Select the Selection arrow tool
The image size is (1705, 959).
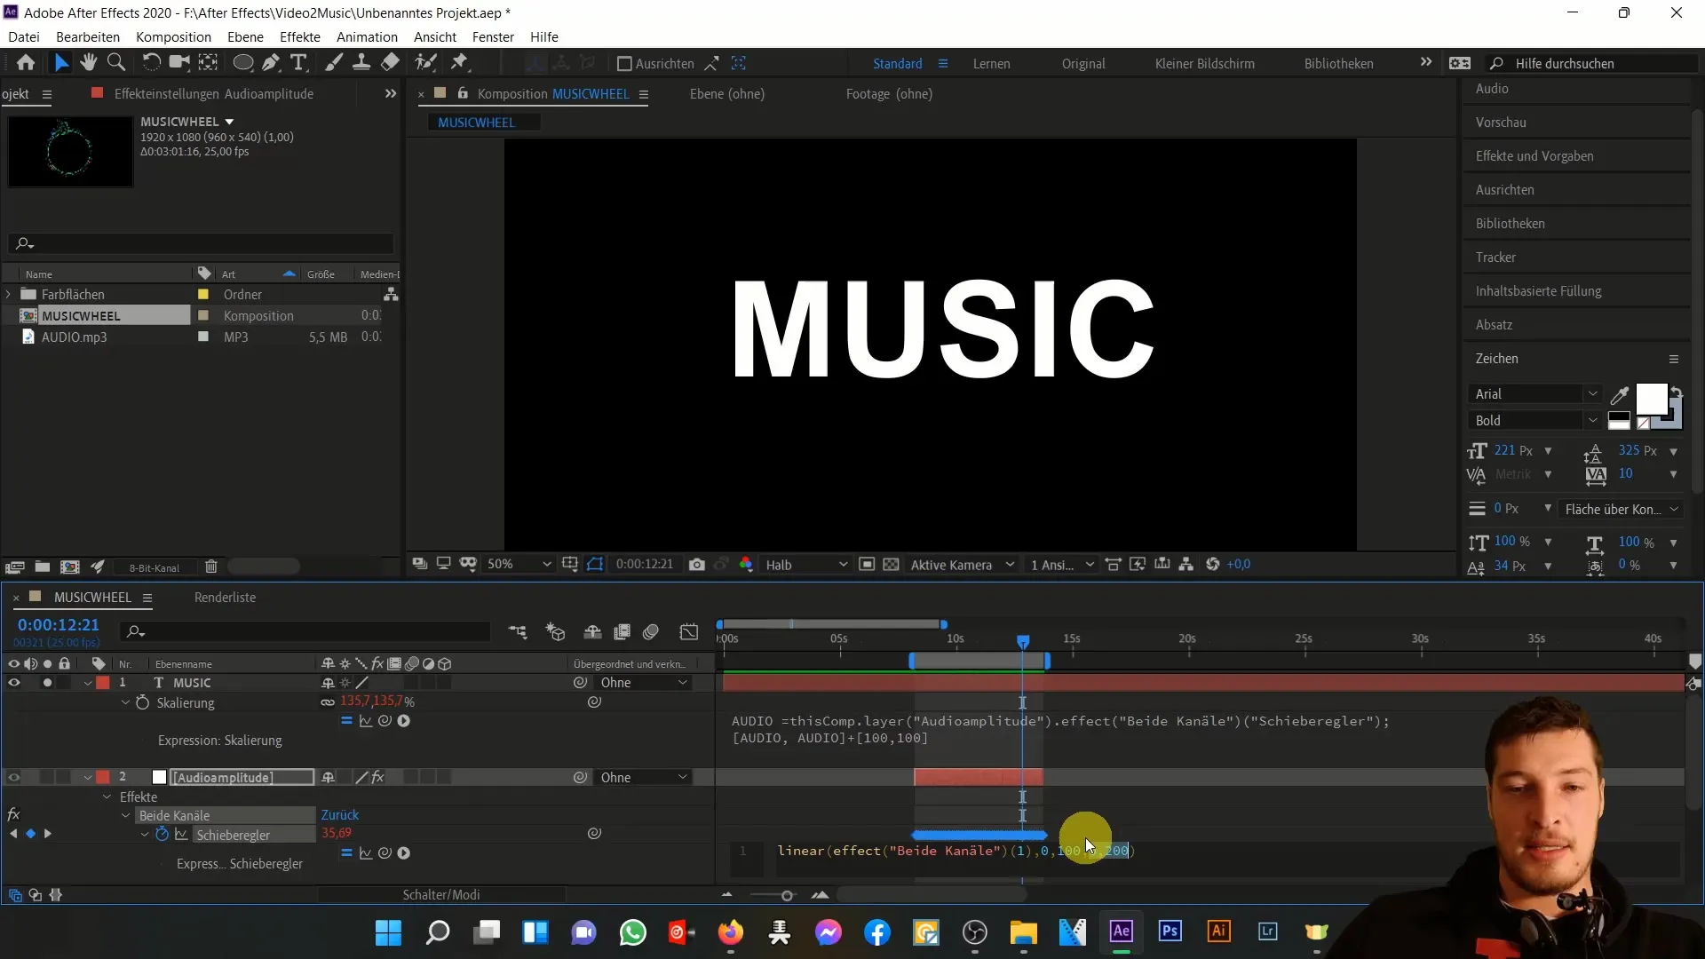pyautogui.click(x=60, y=63)
